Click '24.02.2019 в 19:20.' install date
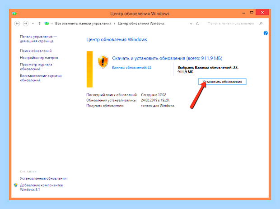The width and height of the screenshot is (280, 209). coord(155,100)
